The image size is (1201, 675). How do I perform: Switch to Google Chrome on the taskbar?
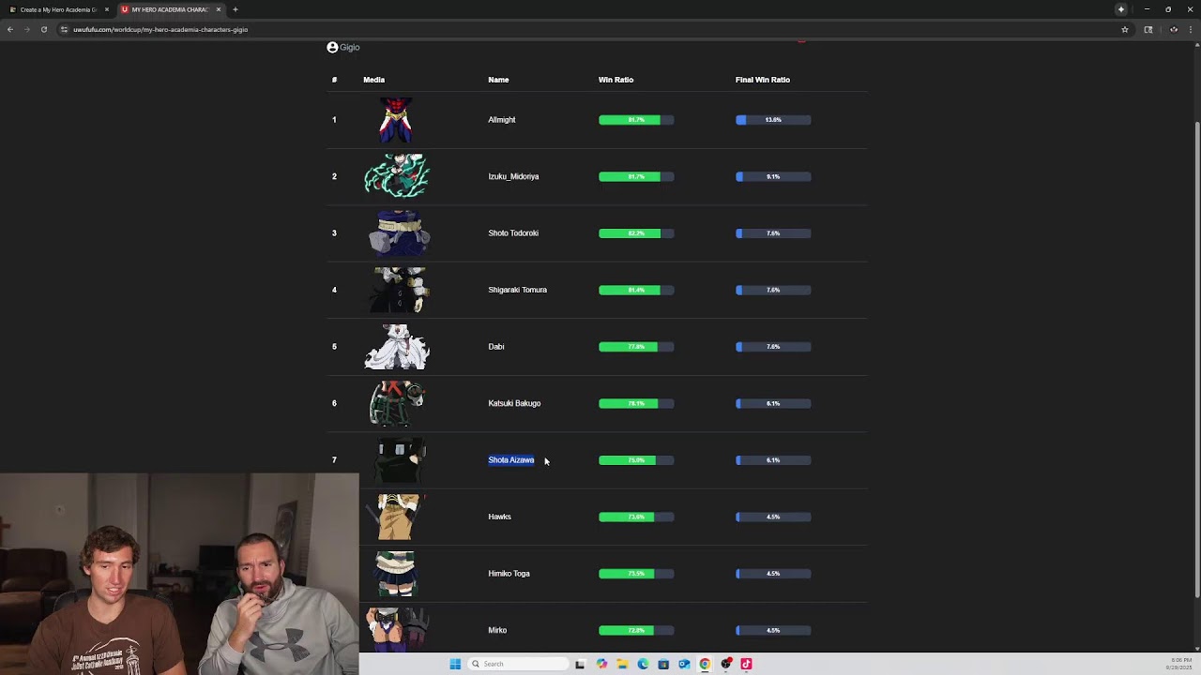click(705, 664)
